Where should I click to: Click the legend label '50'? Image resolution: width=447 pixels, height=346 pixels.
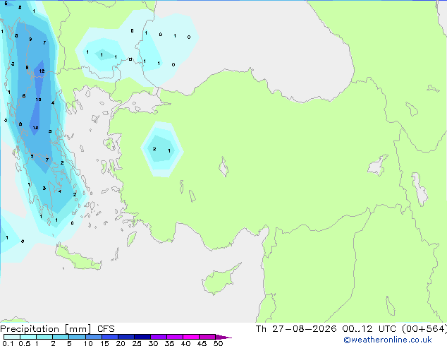[x=218, y=343]
